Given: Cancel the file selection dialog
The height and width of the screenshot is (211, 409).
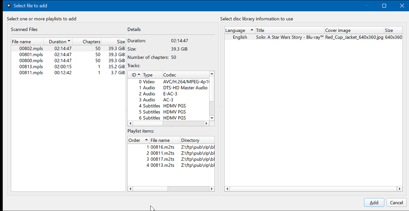Looking at the screenshot, I should click(396, 202).
